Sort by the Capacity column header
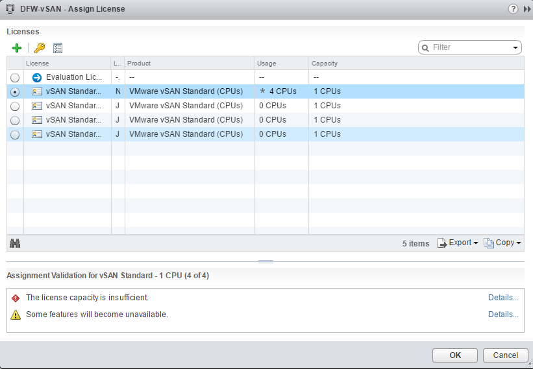Screen dimensions: 533x369 (x=416, y=63)
